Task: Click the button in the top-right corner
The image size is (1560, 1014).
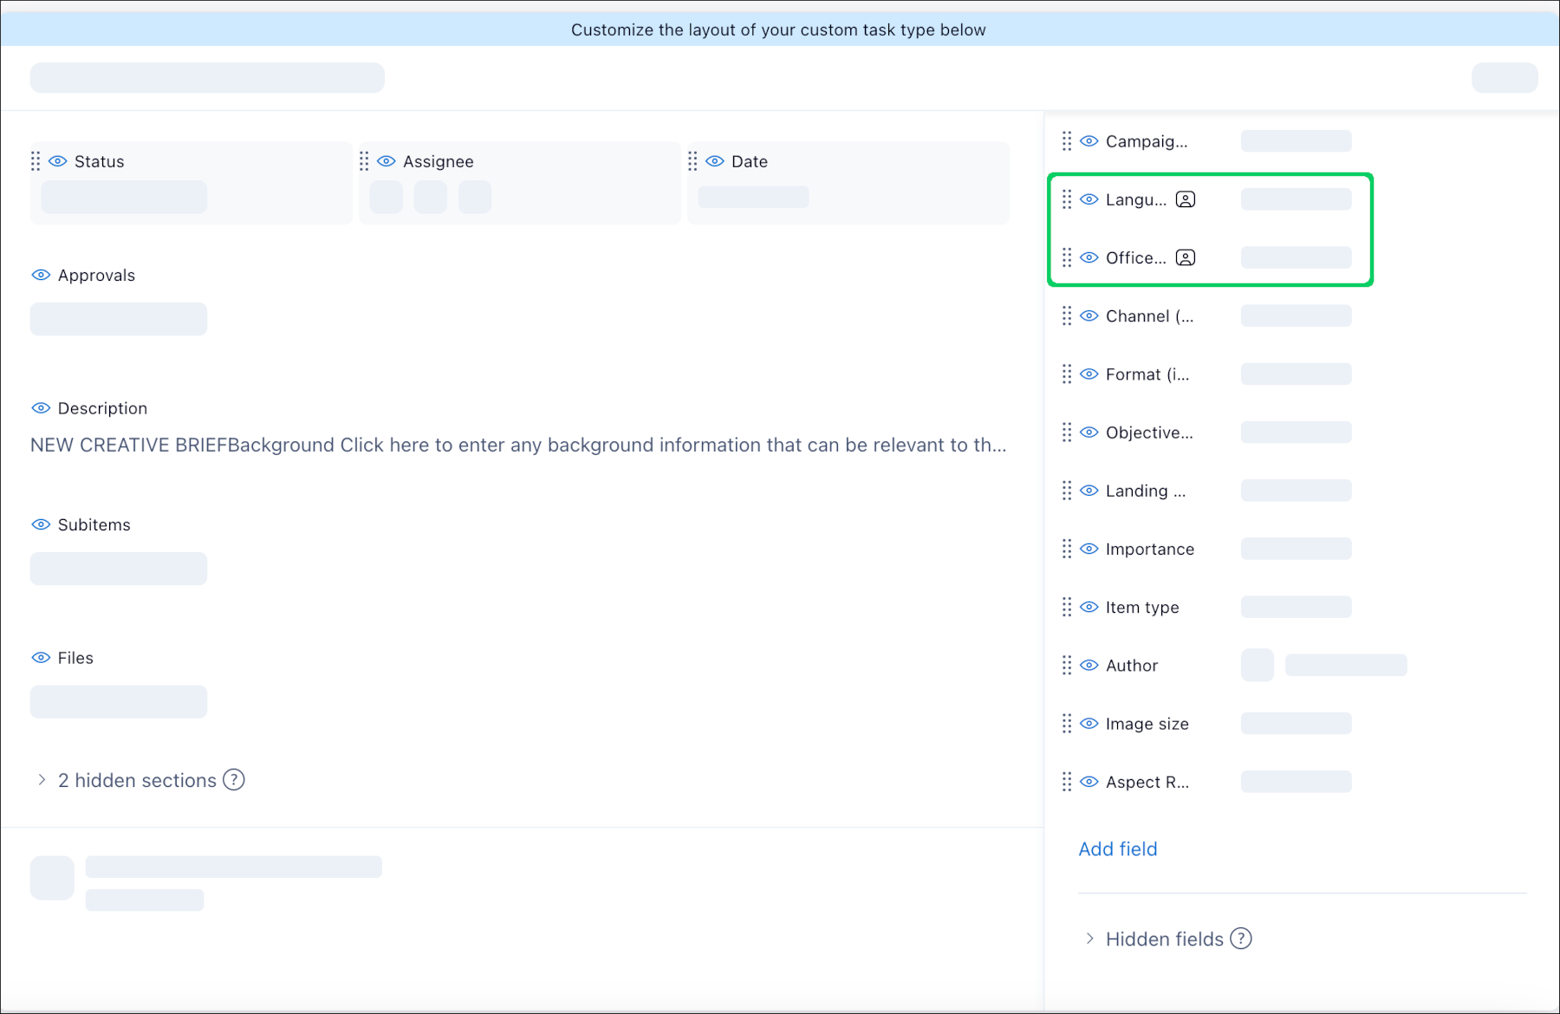Action: (x=1504, y=77)
